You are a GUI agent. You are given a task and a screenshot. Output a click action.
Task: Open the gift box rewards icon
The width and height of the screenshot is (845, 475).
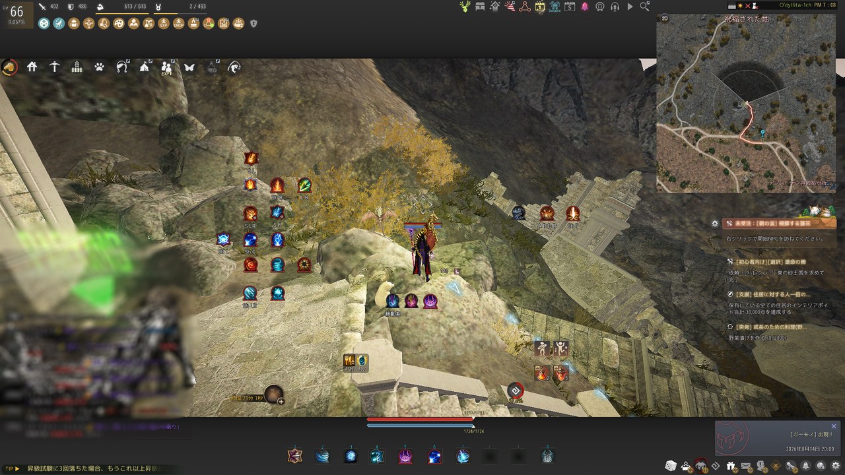coord(731,466)
